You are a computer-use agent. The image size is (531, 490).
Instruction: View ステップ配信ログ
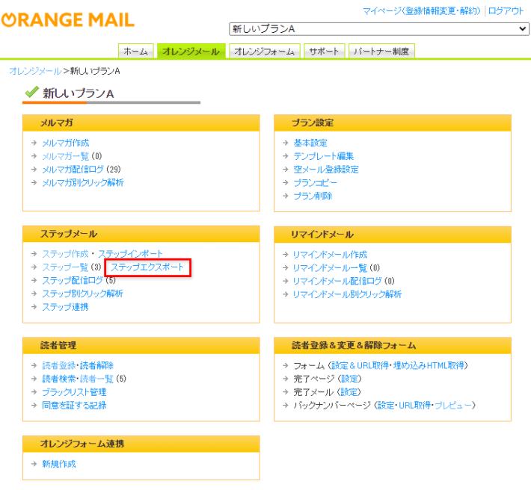coord(73,280)
